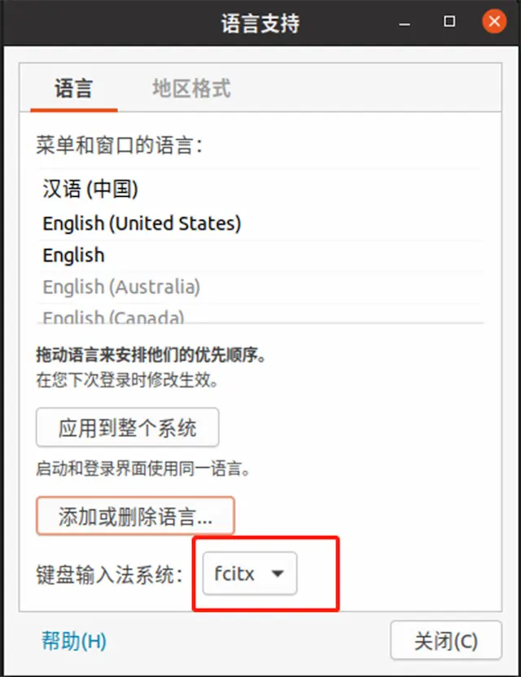Click the 键盘输入法系统 label
Image resolution: width=521 pixels, height=677 pixels.
109,574
